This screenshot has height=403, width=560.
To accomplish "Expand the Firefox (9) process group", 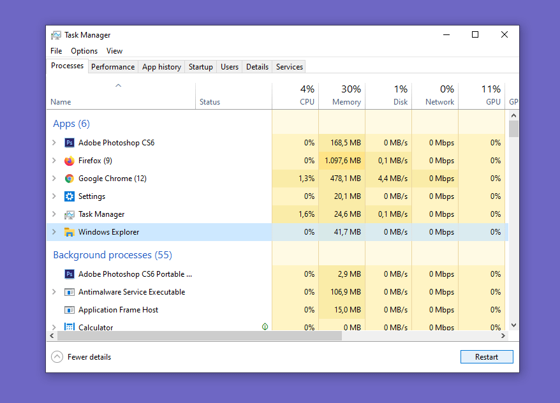I will [x=54, y=161].
